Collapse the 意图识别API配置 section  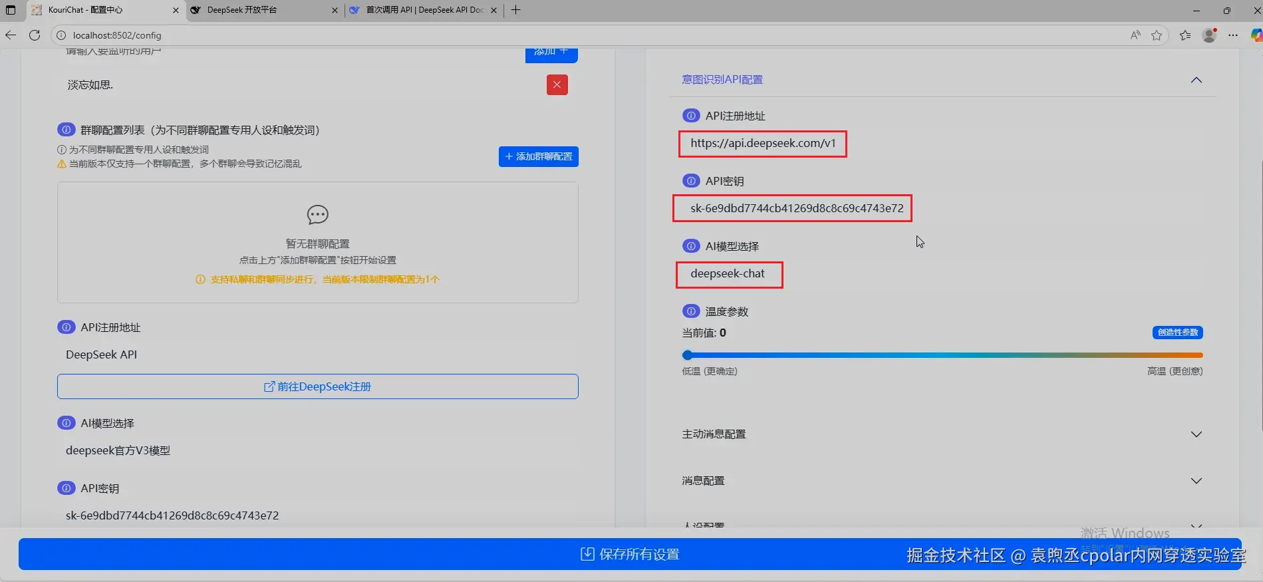coord(1196,80)
